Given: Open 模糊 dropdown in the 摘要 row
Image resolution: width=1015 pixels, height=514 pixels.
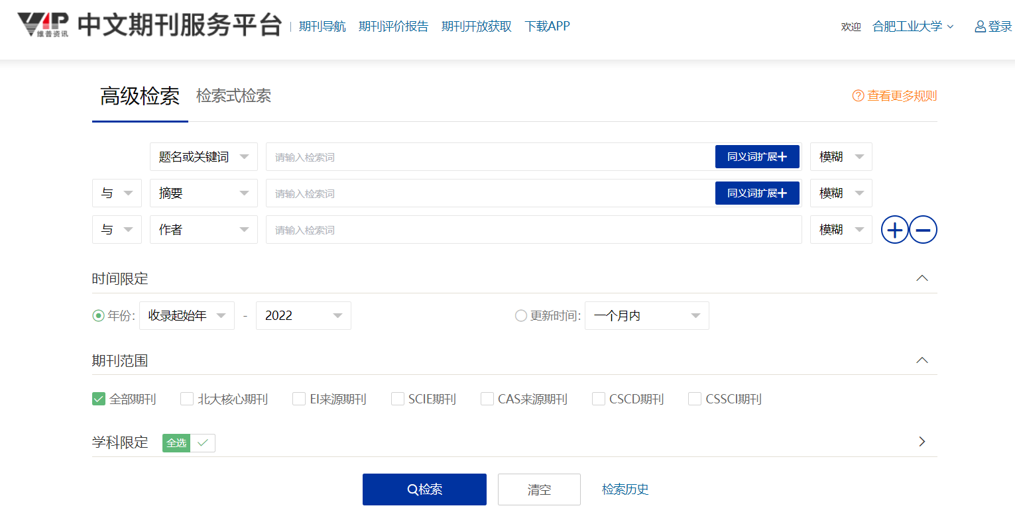Looking at the screenshot, I should [841, 193].
